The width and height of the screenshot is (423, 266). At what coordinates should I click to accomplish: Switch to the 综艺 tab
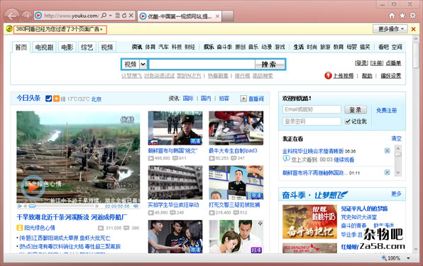click(x=87, y=48)
